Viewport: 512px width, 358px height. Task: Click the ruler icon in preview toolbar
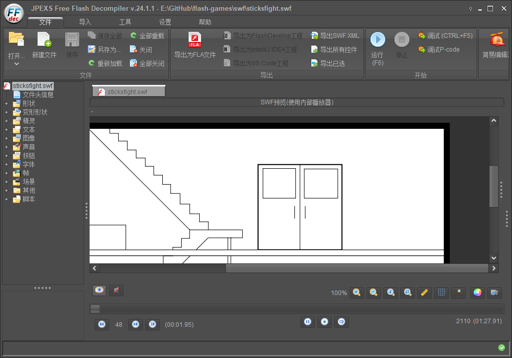424,293
